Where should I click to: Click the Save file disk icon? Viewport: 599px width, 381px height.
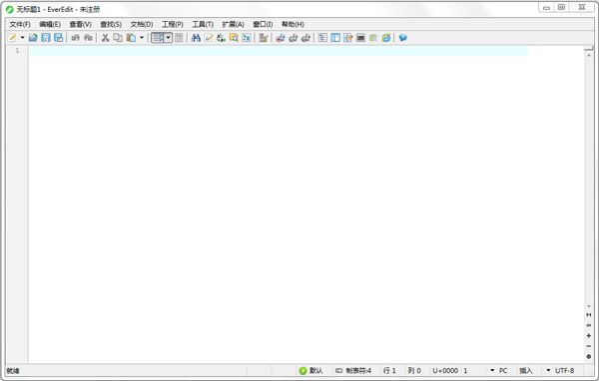[x=46, y=38]
